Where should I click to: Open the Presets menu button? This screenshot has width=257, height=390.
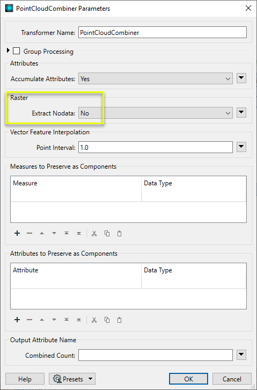click(72, 379)
